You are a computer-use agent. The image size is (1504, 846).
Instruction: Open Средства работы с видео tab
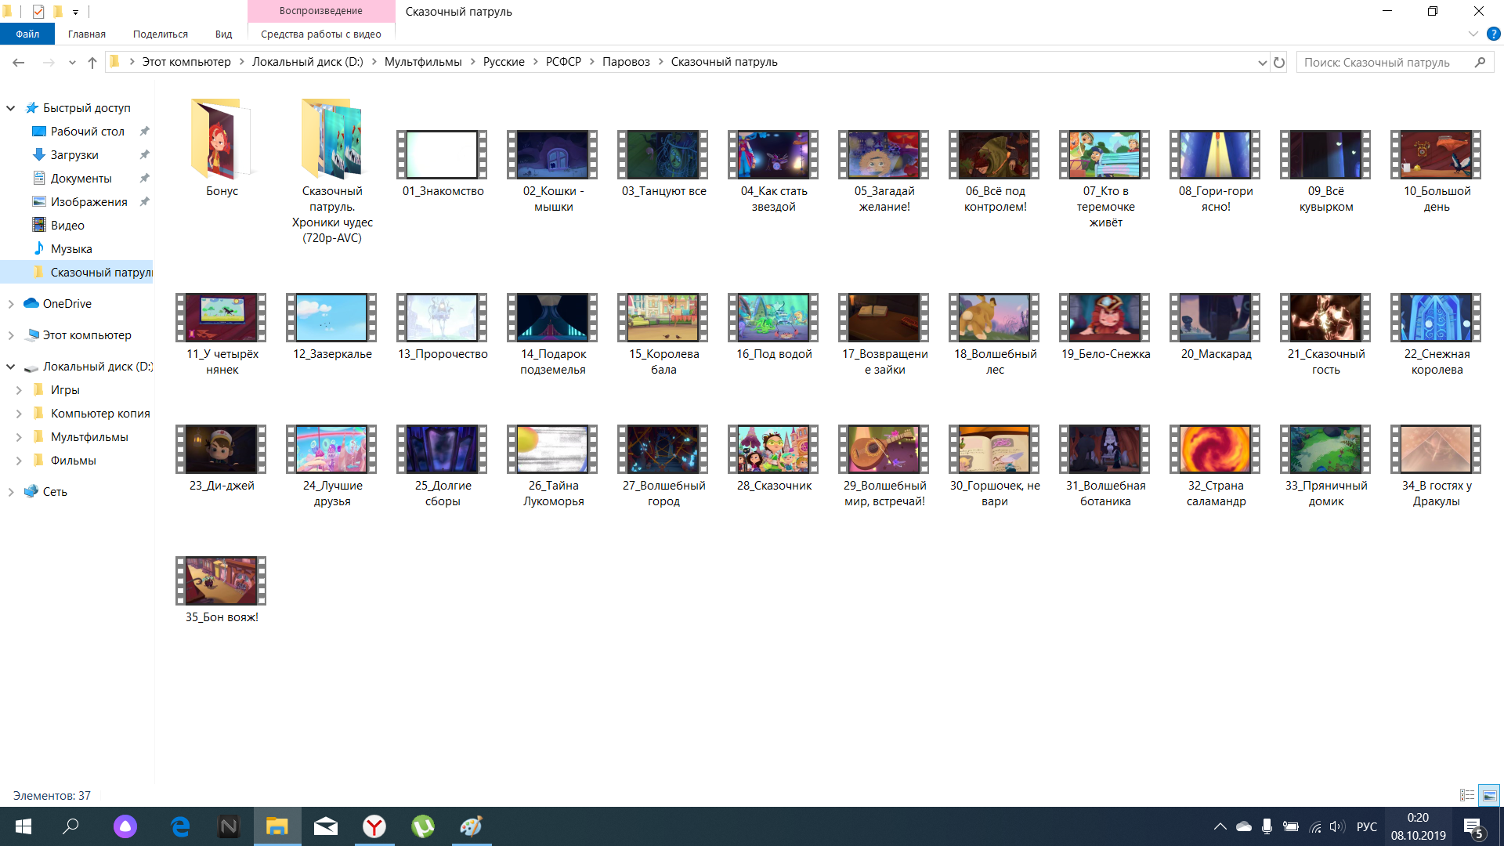pyautogui.click(x=321, y=34)
